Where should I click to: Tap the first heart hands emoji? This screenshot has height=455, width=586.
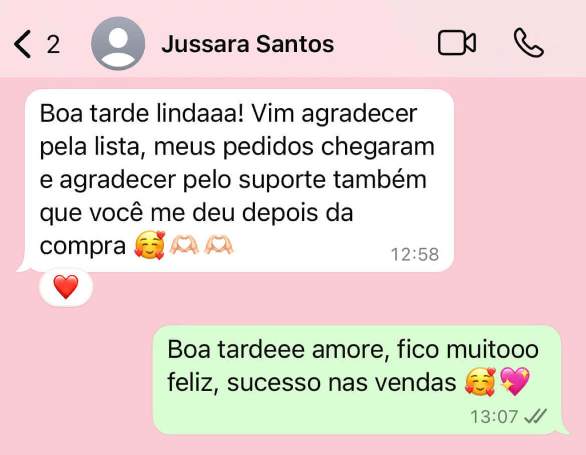[x=184, y=246]
